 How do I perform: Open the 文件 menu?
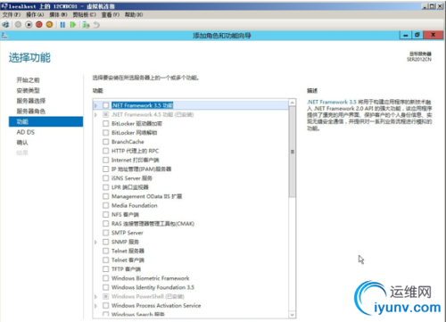pos(12,14)
